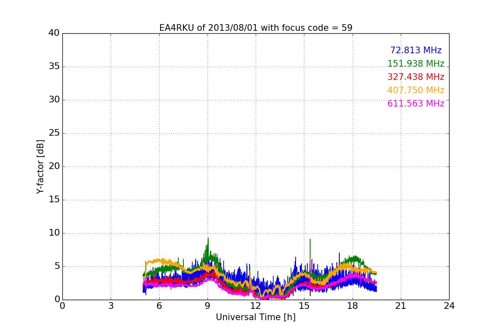Click the chart title mentioning EA4RKU
The height and width of the screenshot is (333, 499).
click(256, 28)
